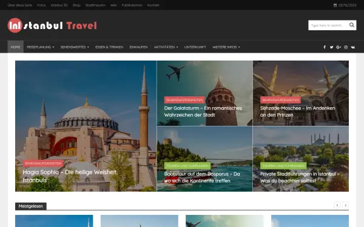Go to previous Meistgelesen slide
Screen dimensions: 364x227
pos(337,205)
